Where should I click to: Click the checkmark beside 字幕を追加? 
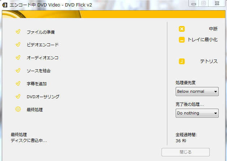pos(18,83)
